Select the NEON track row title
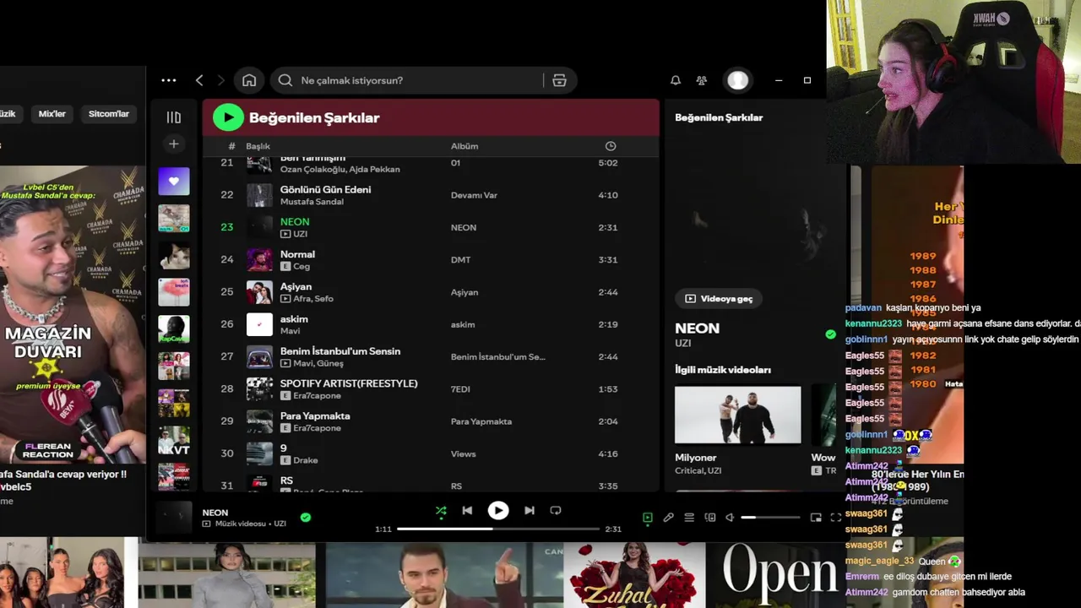 coord(295,222)
